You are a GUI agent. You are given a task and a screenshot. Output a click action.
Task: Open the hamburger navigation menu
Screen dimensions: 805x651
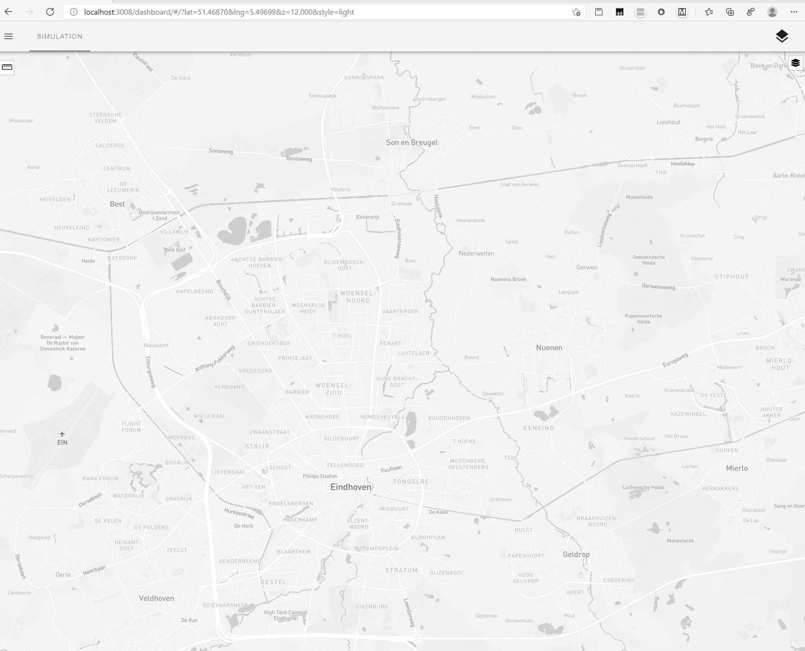click(9, 36)
